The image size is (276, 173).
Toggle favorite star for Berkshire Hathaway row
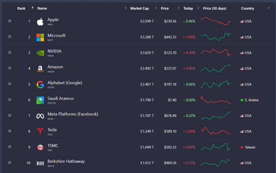[x=10, y=163]
